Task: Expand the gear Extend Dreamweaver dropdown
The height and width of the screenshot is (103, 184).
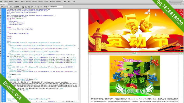Action: pyautogui.click(x=69, y=2)
